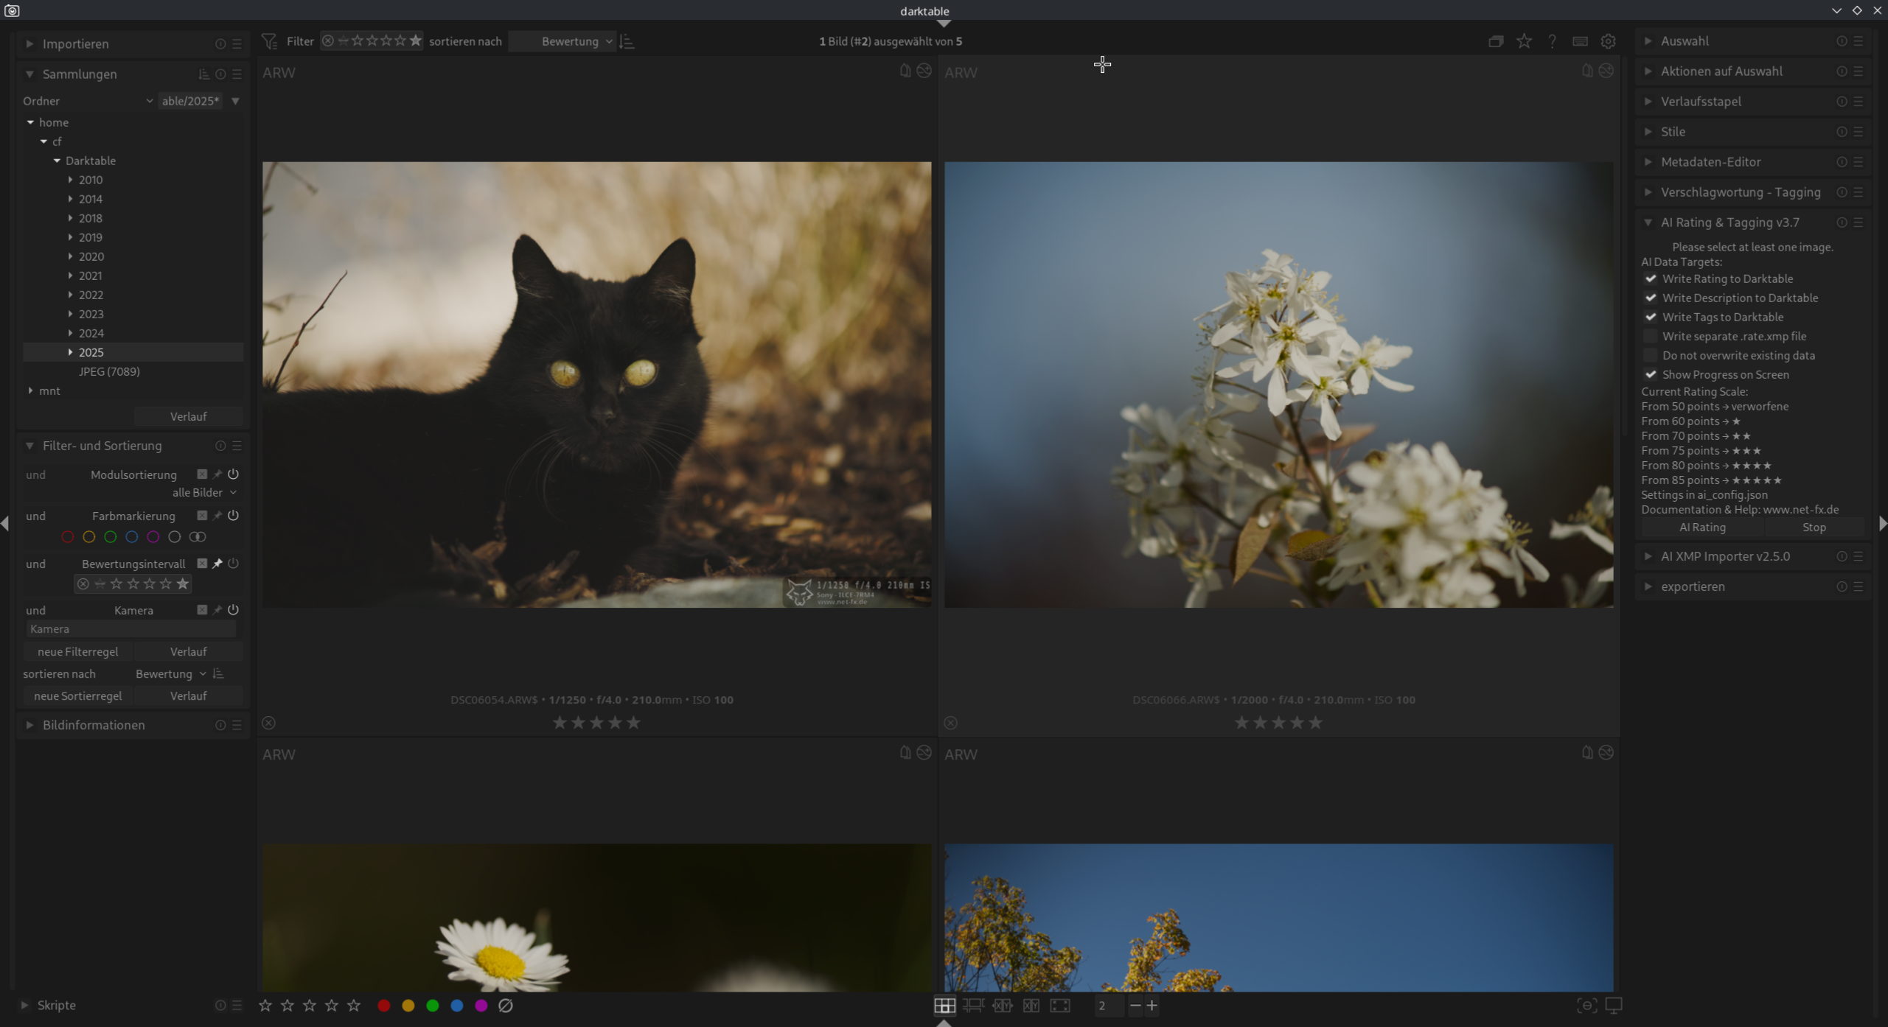The image size is (1888, 1027).
Task: Click the settings gear icon in top toolbar
Action: (x=1608, y=41)
